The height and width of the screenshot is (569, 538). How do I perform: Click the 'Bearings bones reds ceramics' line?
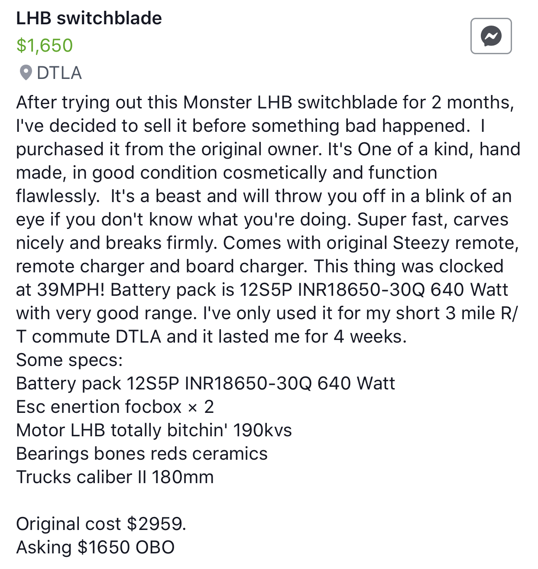(142, 454)
